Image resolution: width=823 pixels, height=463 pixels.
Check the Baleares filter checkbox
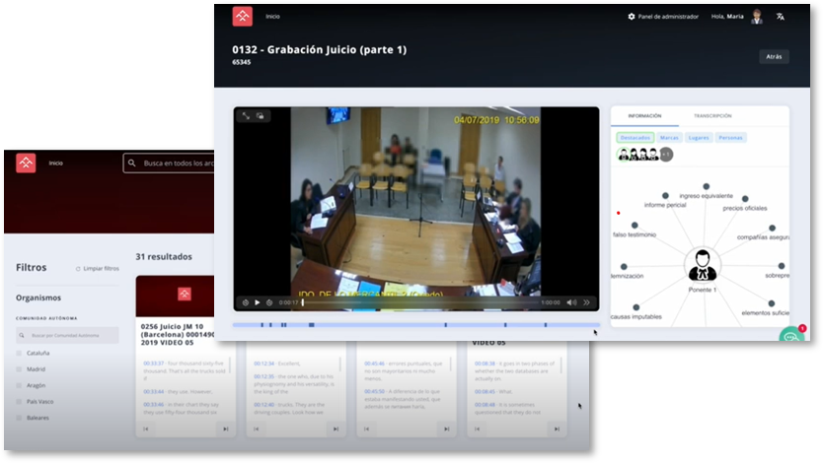pyautogui.click(x=19, y=418)
